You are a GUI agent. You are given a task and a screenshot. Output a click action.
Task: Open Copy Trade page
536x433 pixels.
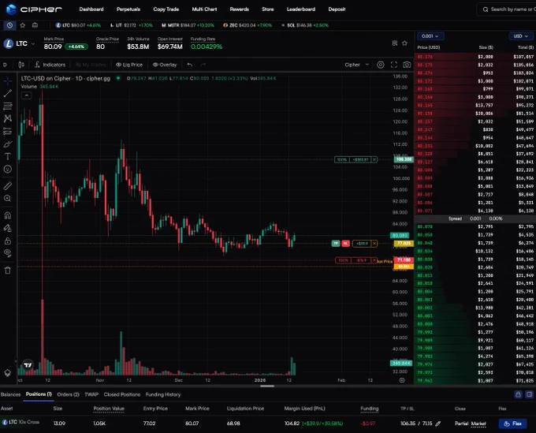tap(166, 9)
